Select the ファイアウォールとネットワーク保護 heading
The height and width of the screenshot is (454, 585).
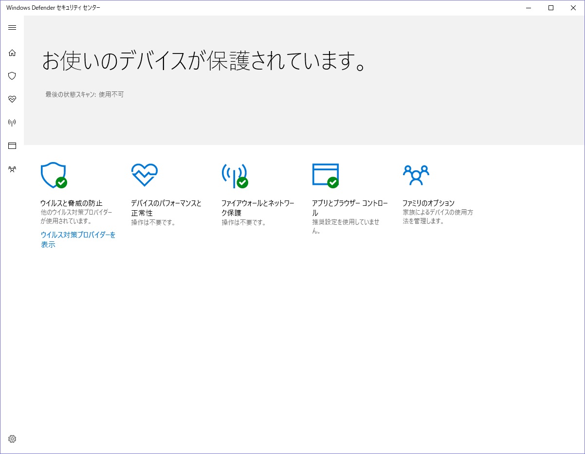pyautogui.click(x=258, y=208)
